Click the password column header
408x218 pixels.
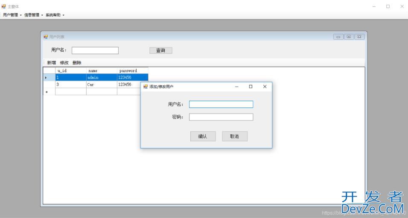pyautogui.click(x=133, y=70)
